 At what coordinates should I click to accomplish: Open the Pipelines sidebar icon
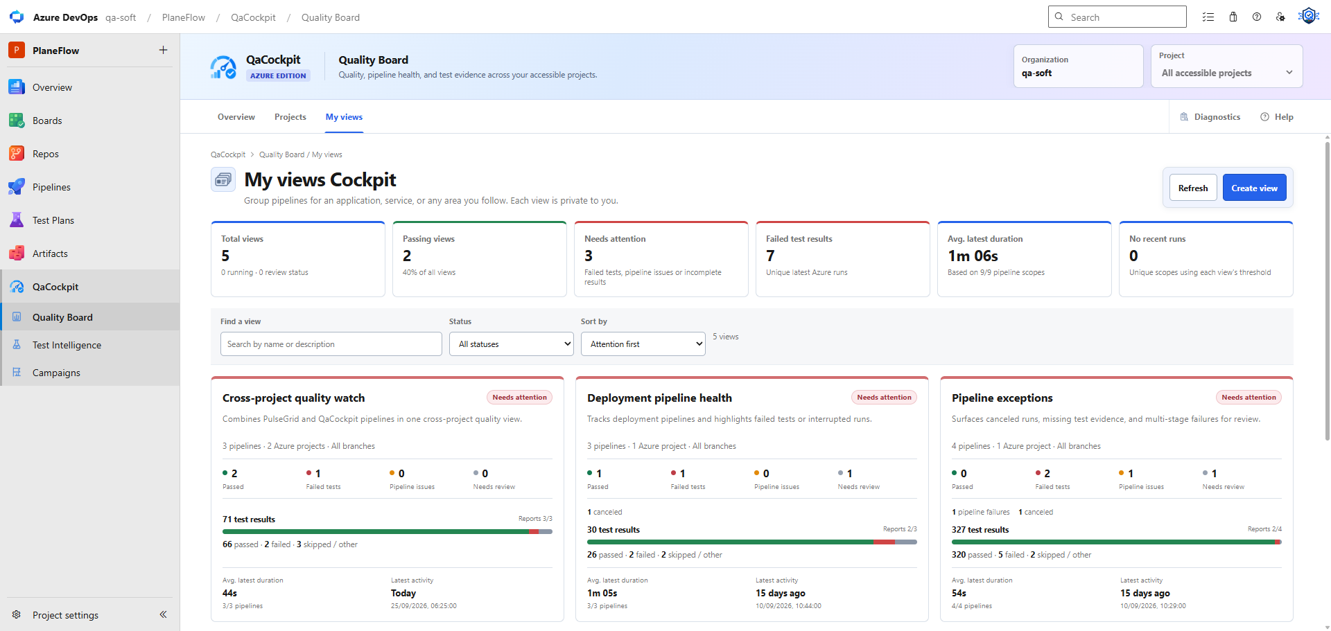(x=17, y=187)
